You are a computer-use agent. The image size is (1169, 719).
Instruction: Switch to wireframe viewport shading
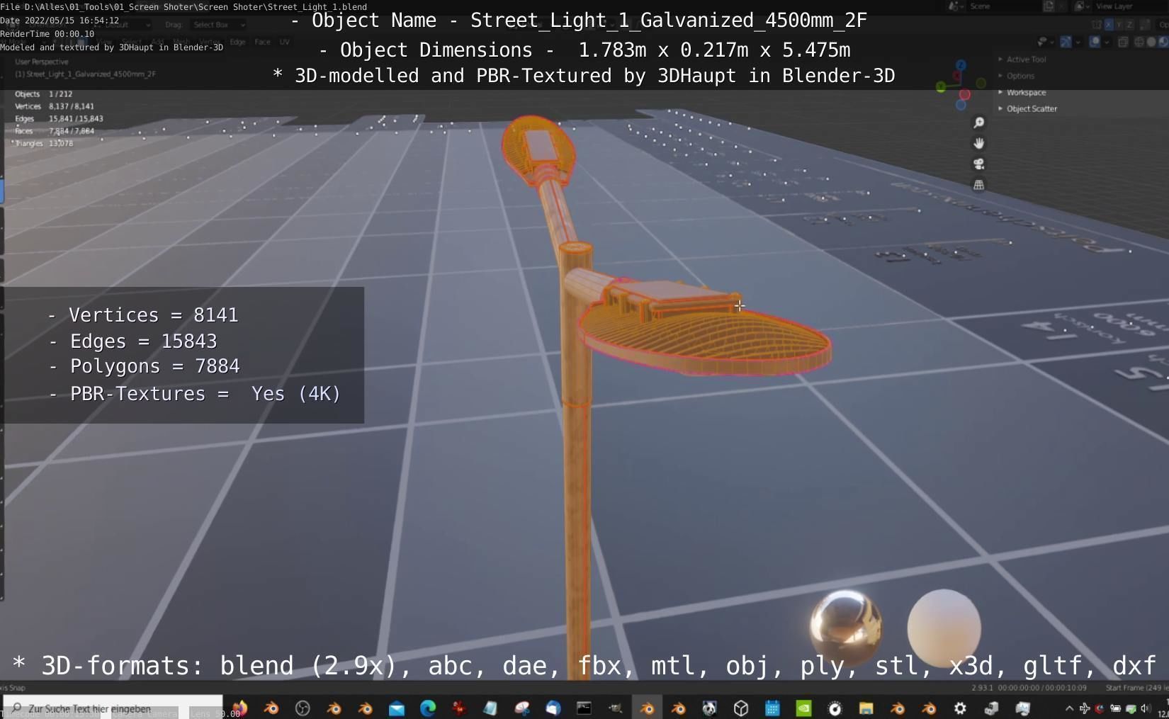[x=1139, y=42]
